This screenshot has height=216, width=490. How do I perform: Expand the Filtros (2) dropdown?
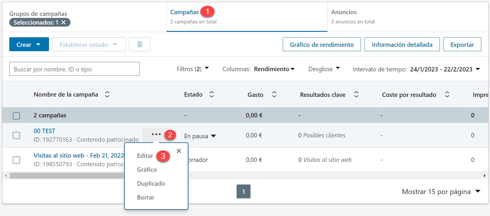(193, 69)
